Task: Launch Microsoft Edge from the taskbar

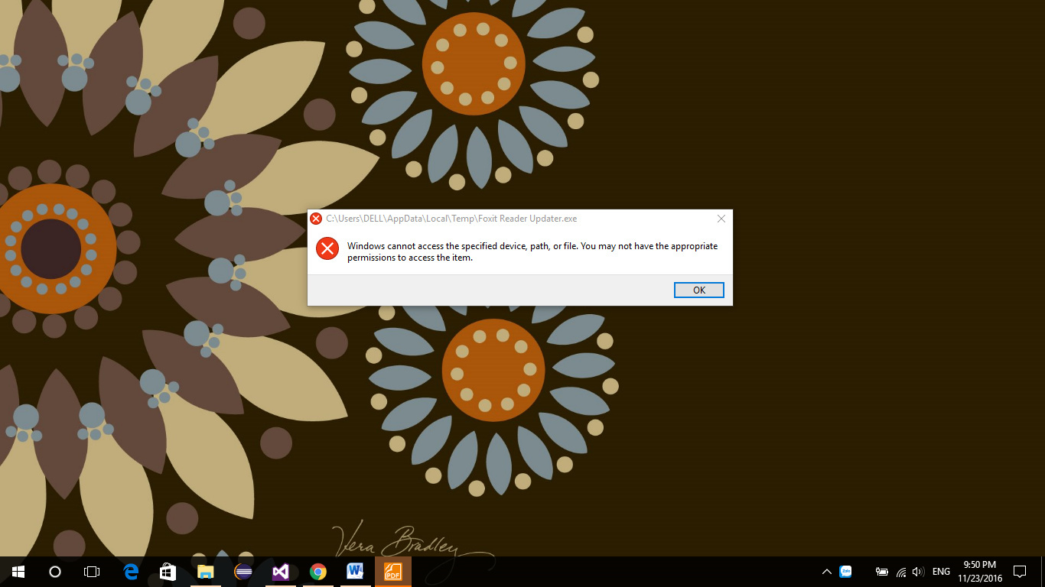Action: tap(131, 572)
